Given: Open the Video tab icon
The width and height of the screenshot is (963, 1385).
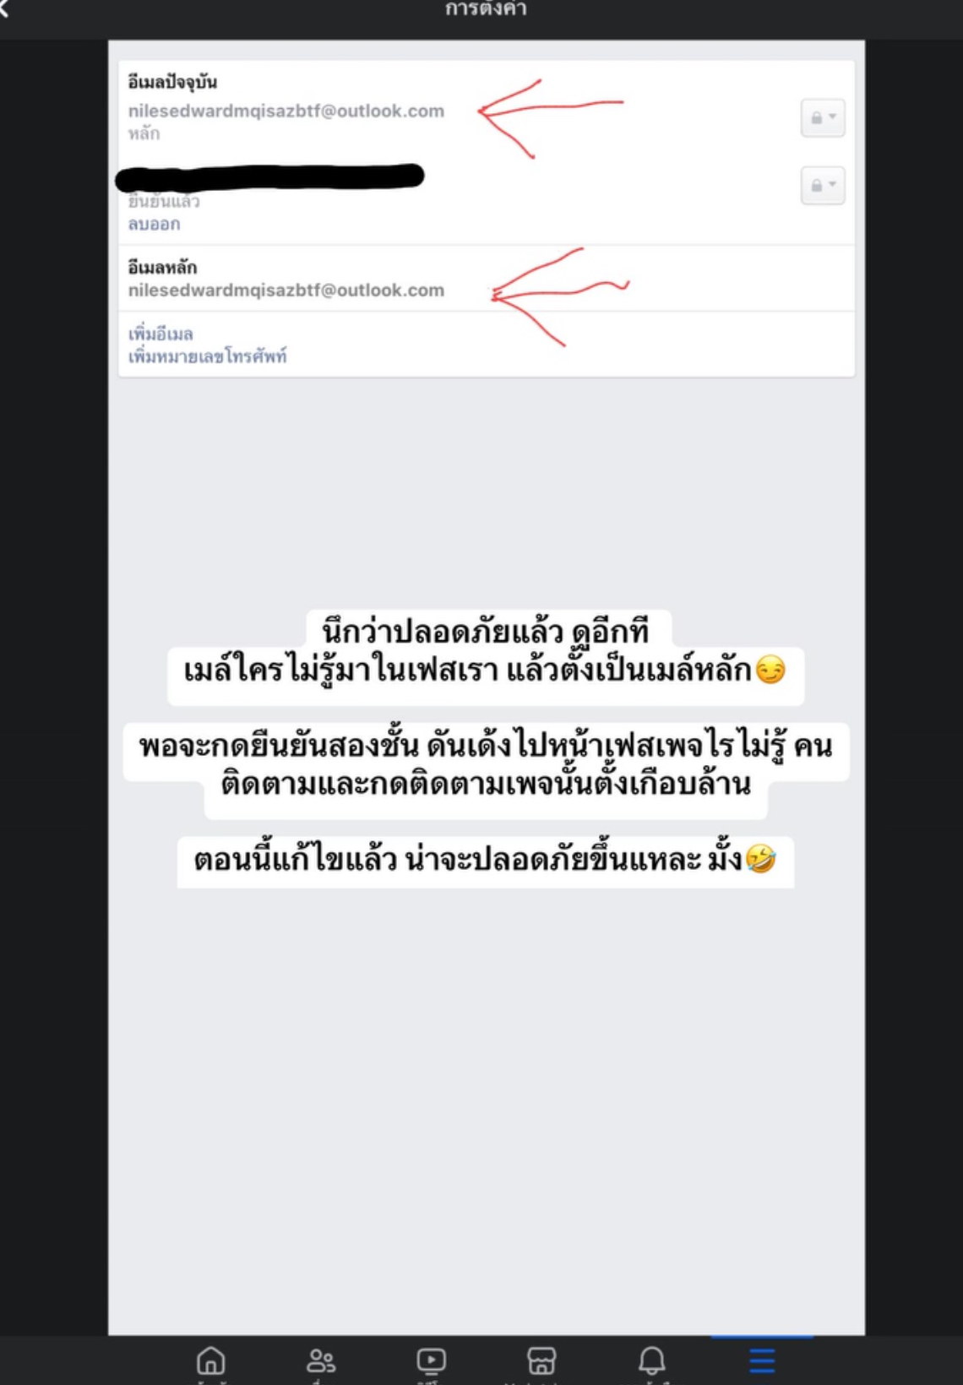Looking at the screenshot, I should 432,1361.
